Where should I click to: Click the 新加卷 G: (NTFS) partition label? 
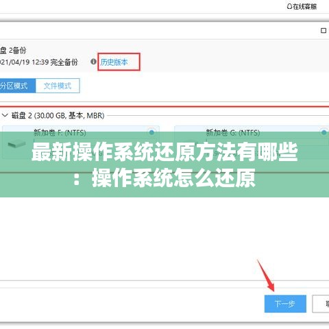(x=233, y=132)
